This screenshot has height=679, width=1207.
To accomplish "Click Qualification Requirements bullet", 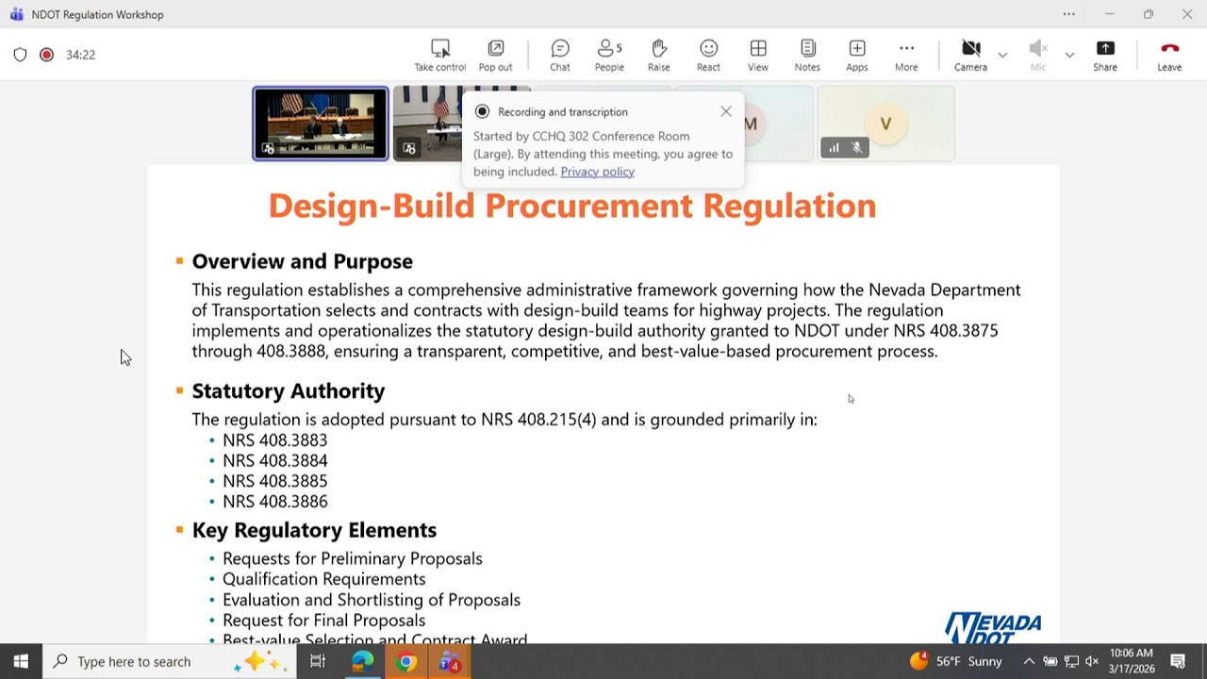I will point(323,579).
